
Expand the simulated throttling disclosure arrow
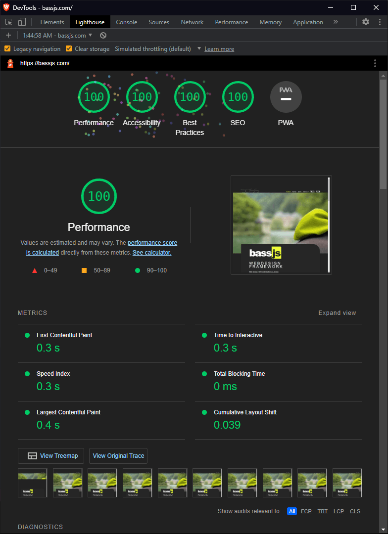pyautogui.click(x=199, y=48)
